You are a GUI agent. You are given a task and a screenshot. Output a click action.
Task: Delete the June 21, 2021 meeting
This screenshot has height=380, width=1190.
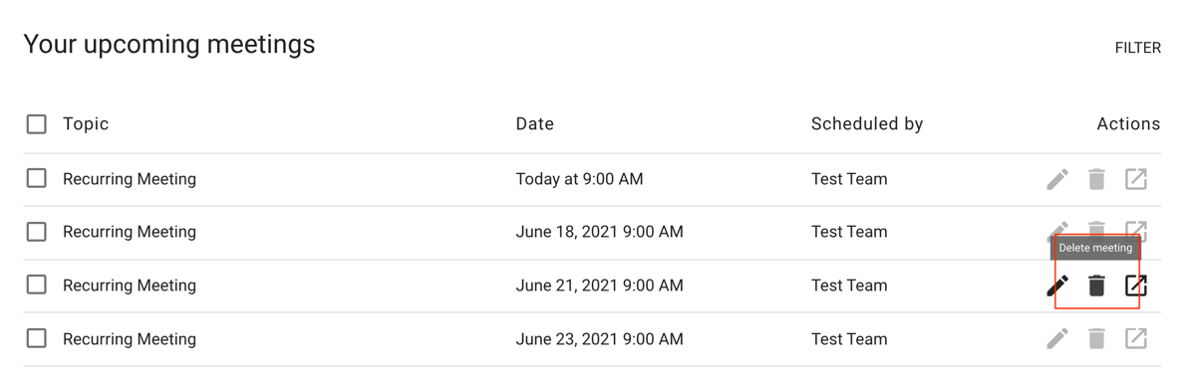click(1096, 285)
